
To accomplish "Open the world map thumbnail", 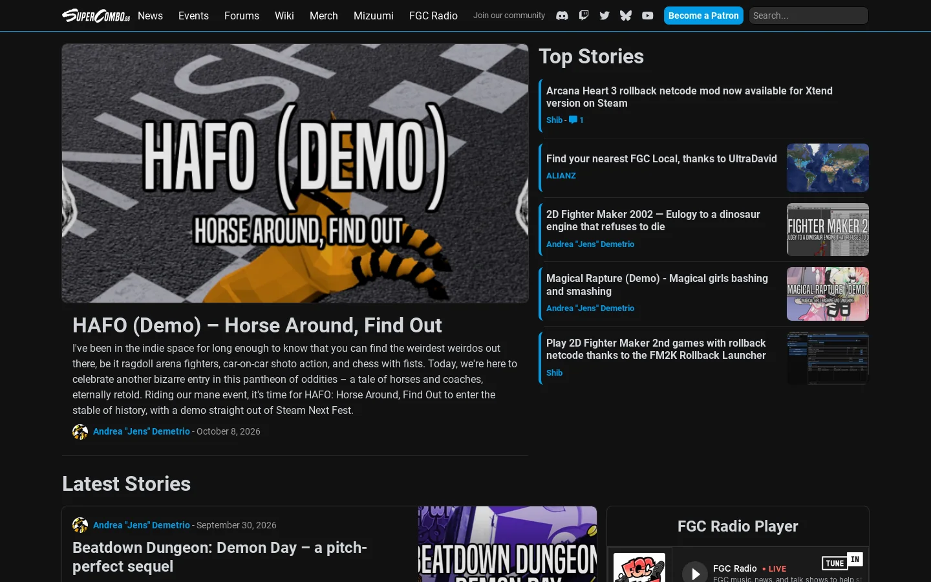I will 828,167.
